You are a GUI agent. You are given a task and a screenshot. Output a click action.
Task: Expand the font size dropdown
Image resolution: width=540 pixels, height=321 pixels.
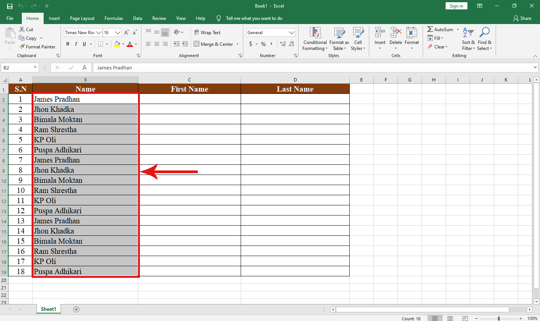pos(118,32)
